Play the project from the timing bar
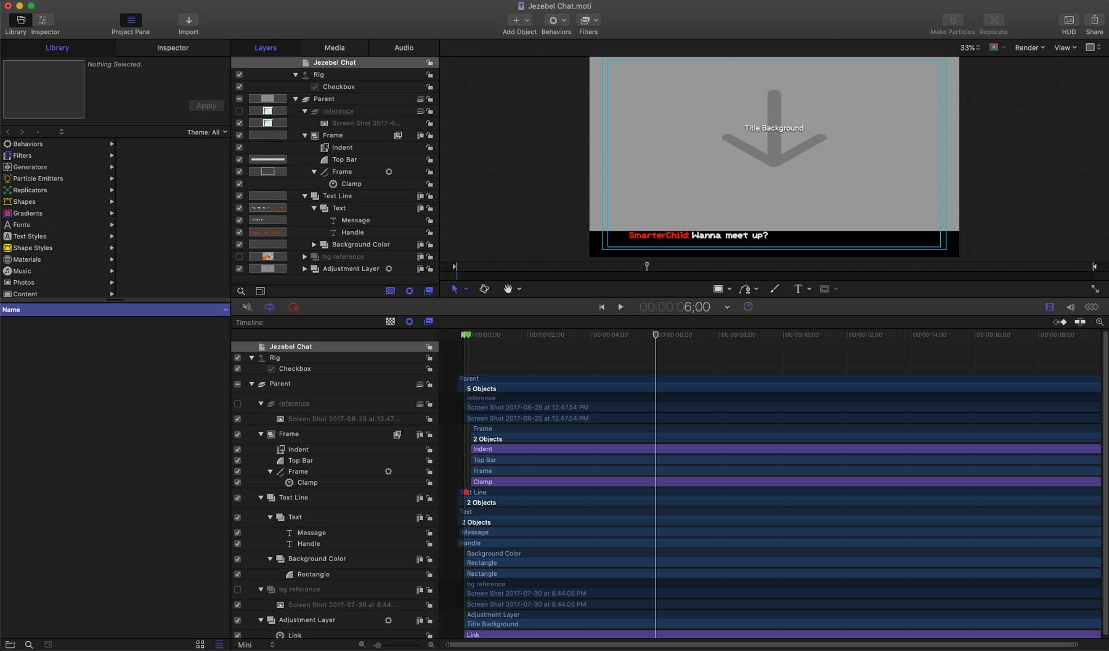 coord(620,307)
